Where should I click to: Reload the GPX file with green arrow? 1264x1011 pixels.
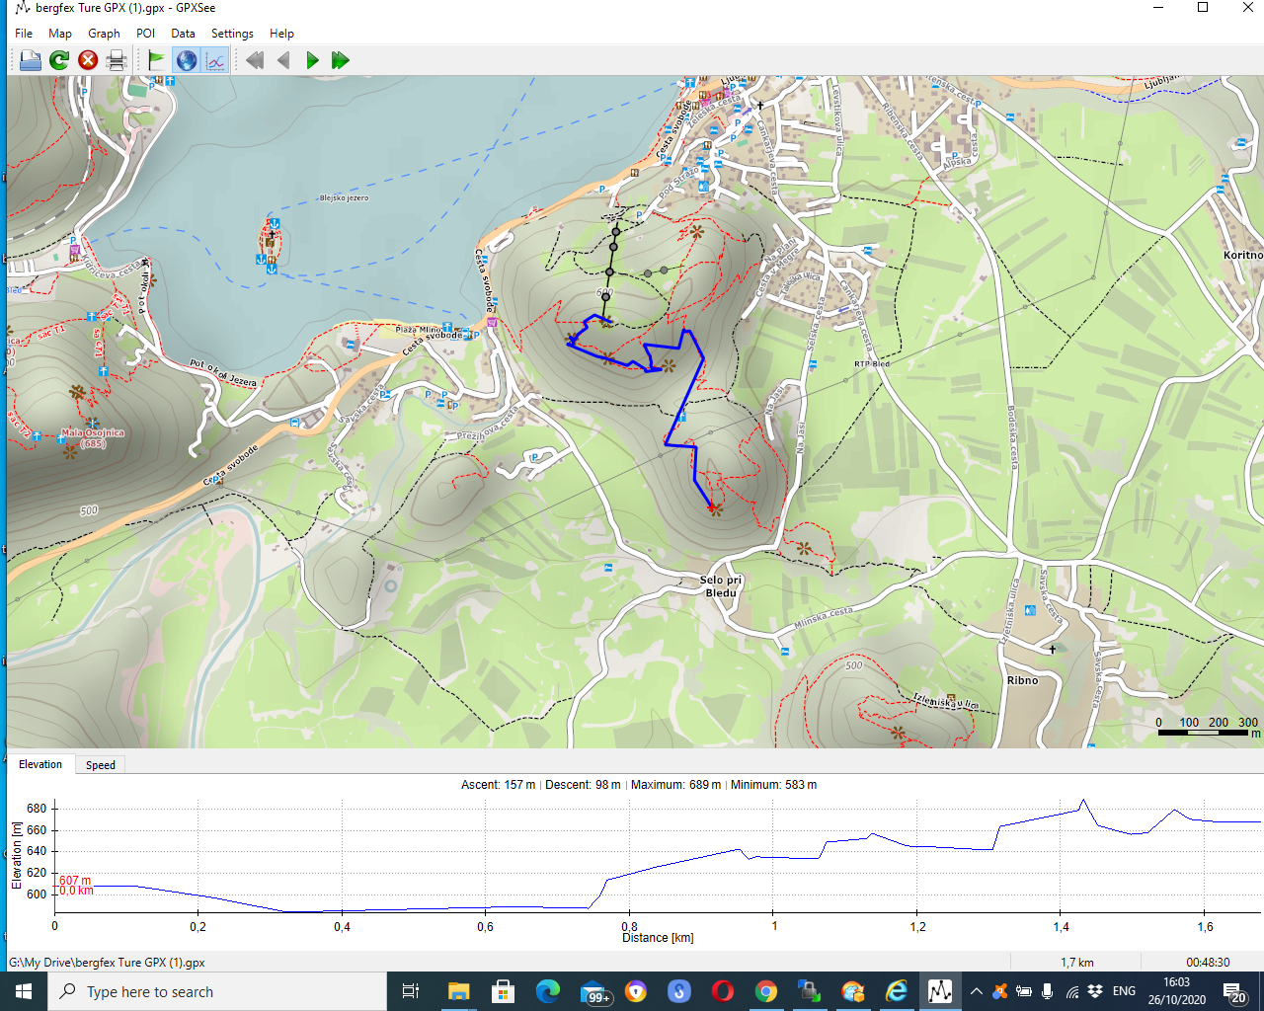(x=59, y=60)
